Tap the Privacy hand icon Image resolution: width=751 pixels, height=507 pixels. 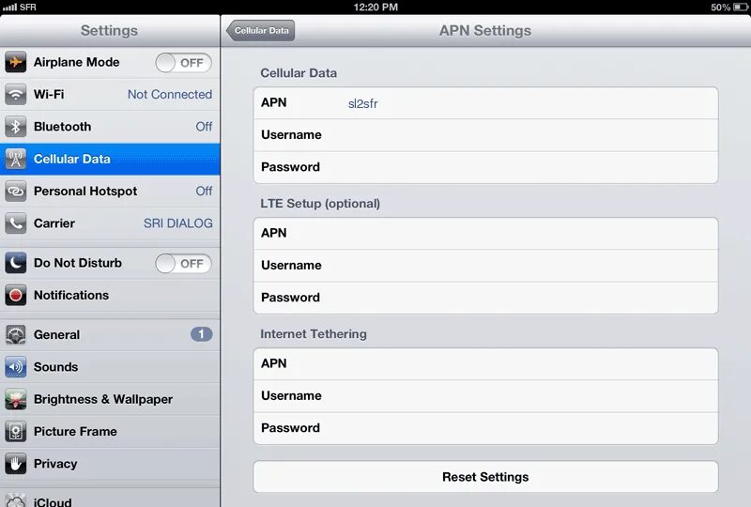(x=15, y=464)
